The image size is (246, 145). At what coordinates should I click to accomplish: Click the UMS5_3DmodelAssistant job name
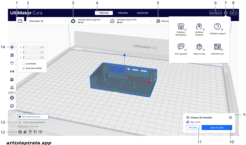(34, 122)
